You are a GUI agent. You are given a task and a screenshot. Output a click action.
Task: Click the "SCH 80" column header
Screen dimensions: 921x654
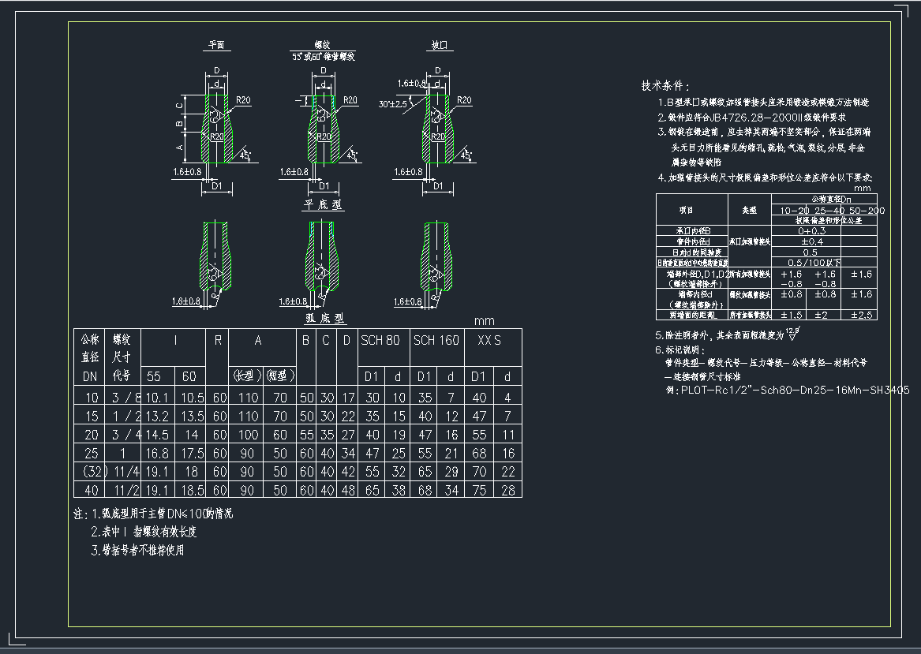381,340
